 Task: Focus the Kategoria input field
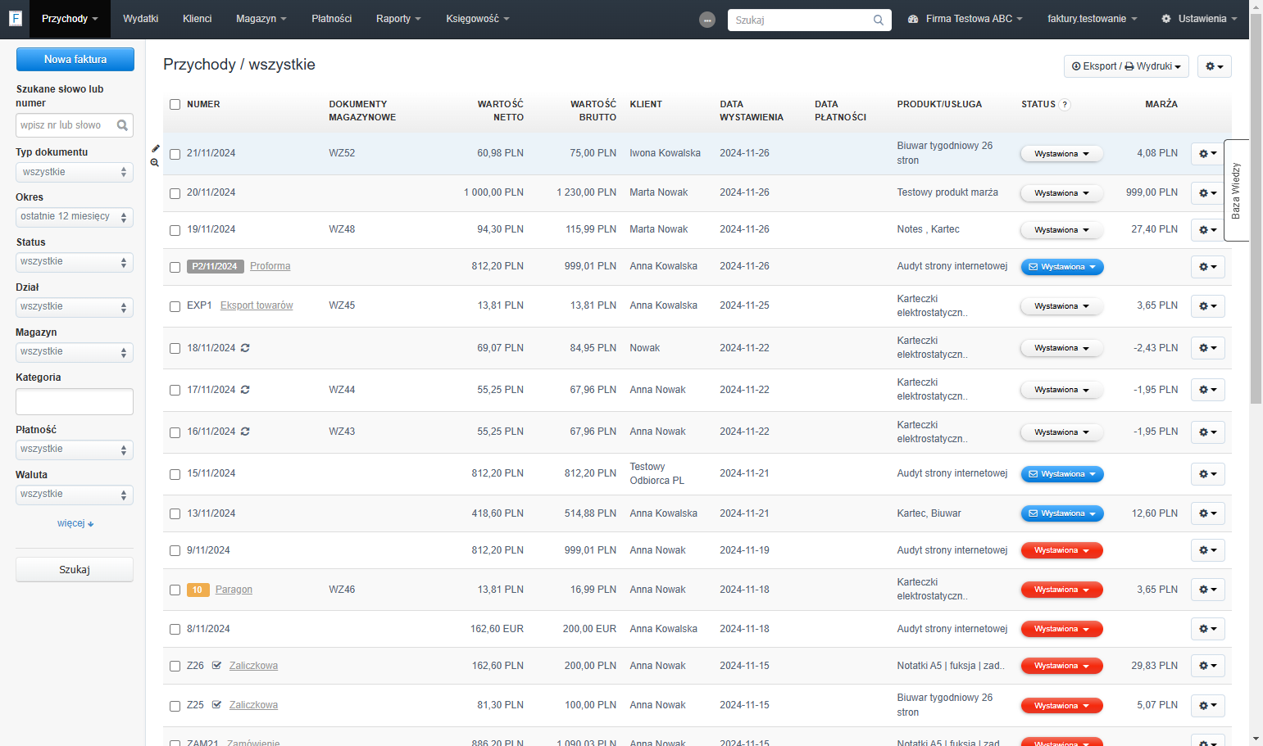[75, 402]
